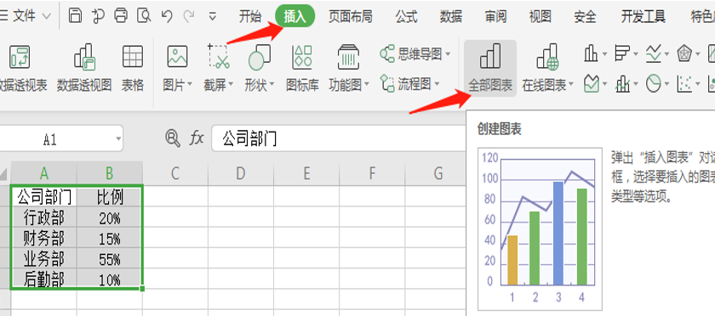Image resolution: width=715 pixels, height=316 pixels.
Task: Click the zoom magnifier icon beside fx
Action: (173, 138)
